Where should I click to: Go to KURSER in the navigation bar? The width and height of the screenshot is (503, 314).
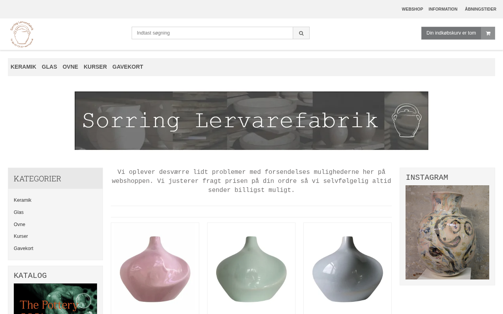[x=95, y=67]
